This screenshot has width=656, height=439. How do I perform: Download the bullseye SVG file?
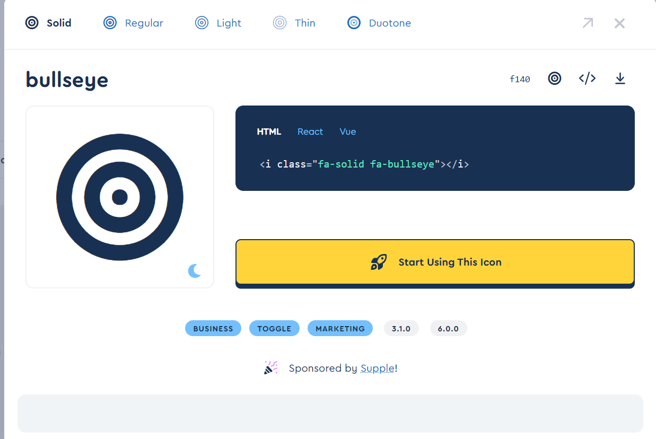(620, 78)
